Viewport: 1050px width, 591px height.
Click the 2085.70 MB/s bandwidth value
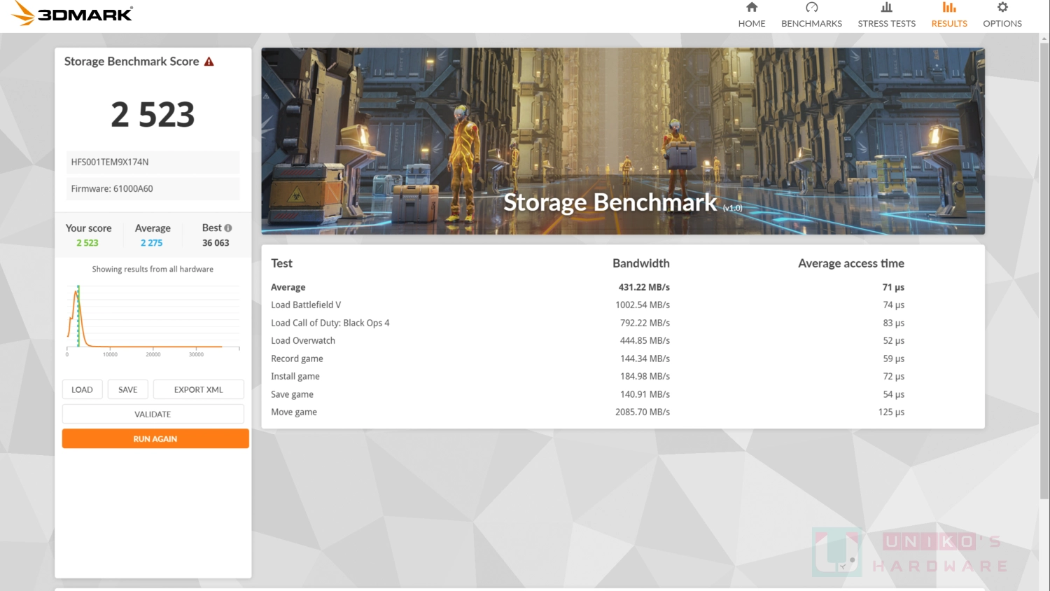click(643, 412)
